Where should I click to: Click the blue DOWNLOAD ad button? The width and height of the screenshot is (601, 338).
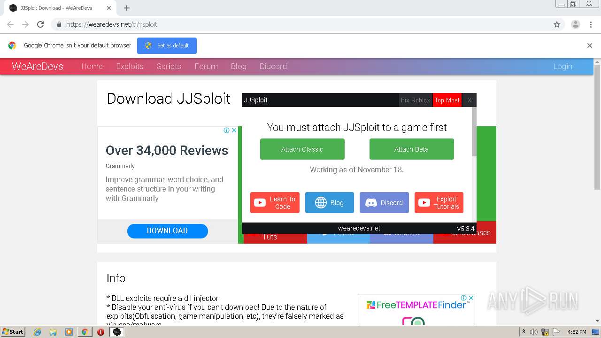[x=168, y=231]
